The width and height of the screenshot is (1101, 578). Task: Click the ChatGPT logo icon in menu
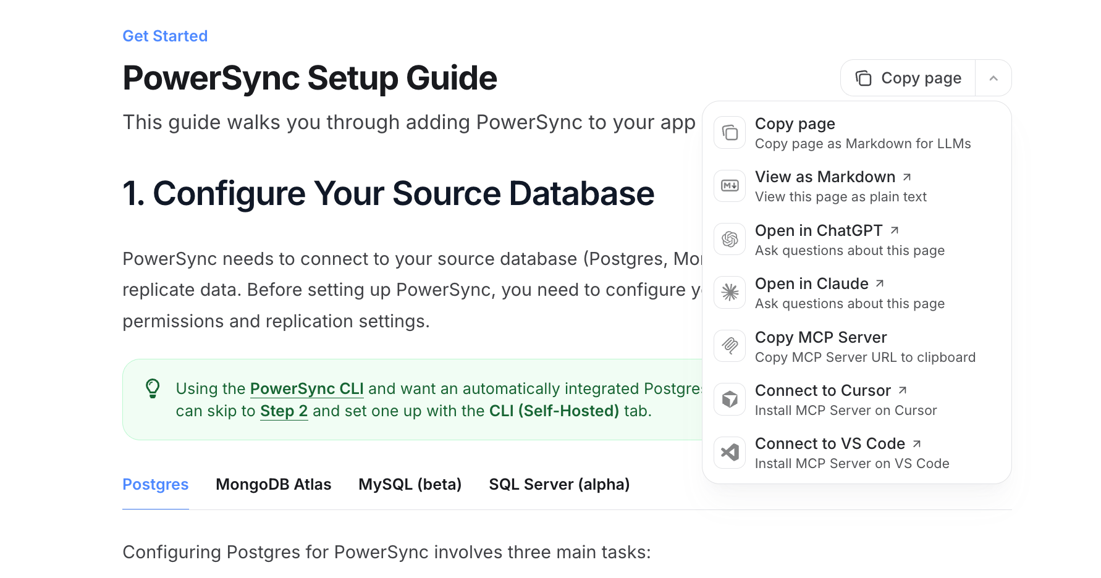tap(730, 239)
